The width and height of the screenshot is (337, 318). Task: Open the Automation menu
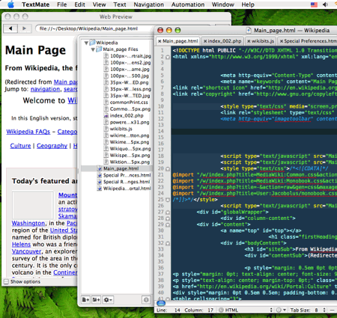[188, 4]
